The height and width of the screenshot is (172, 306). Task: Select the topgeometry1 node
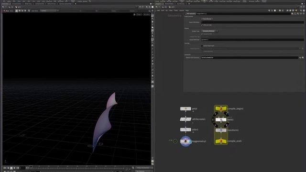186,141
